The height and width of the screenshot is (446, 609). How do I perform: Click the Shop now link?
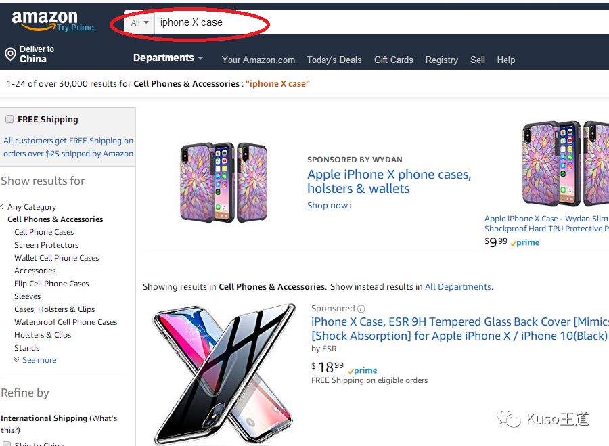tap(330, 206)
